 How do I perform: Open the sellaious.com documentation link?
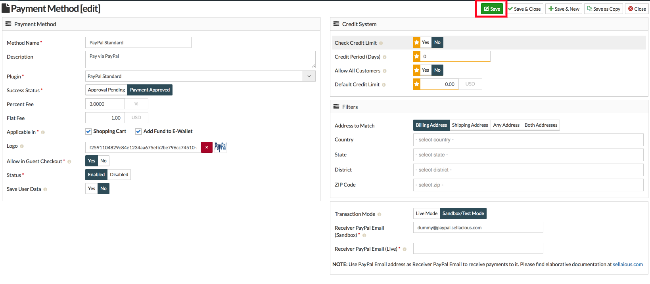point(627,264)
